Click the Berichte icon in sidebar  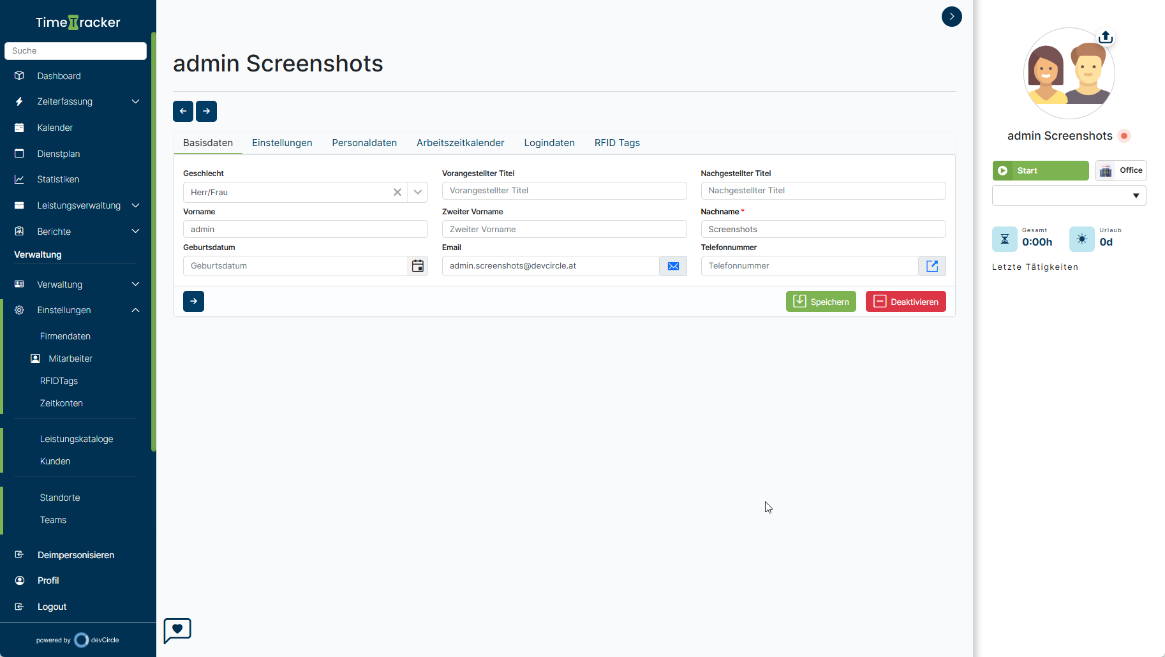point(19,231)
